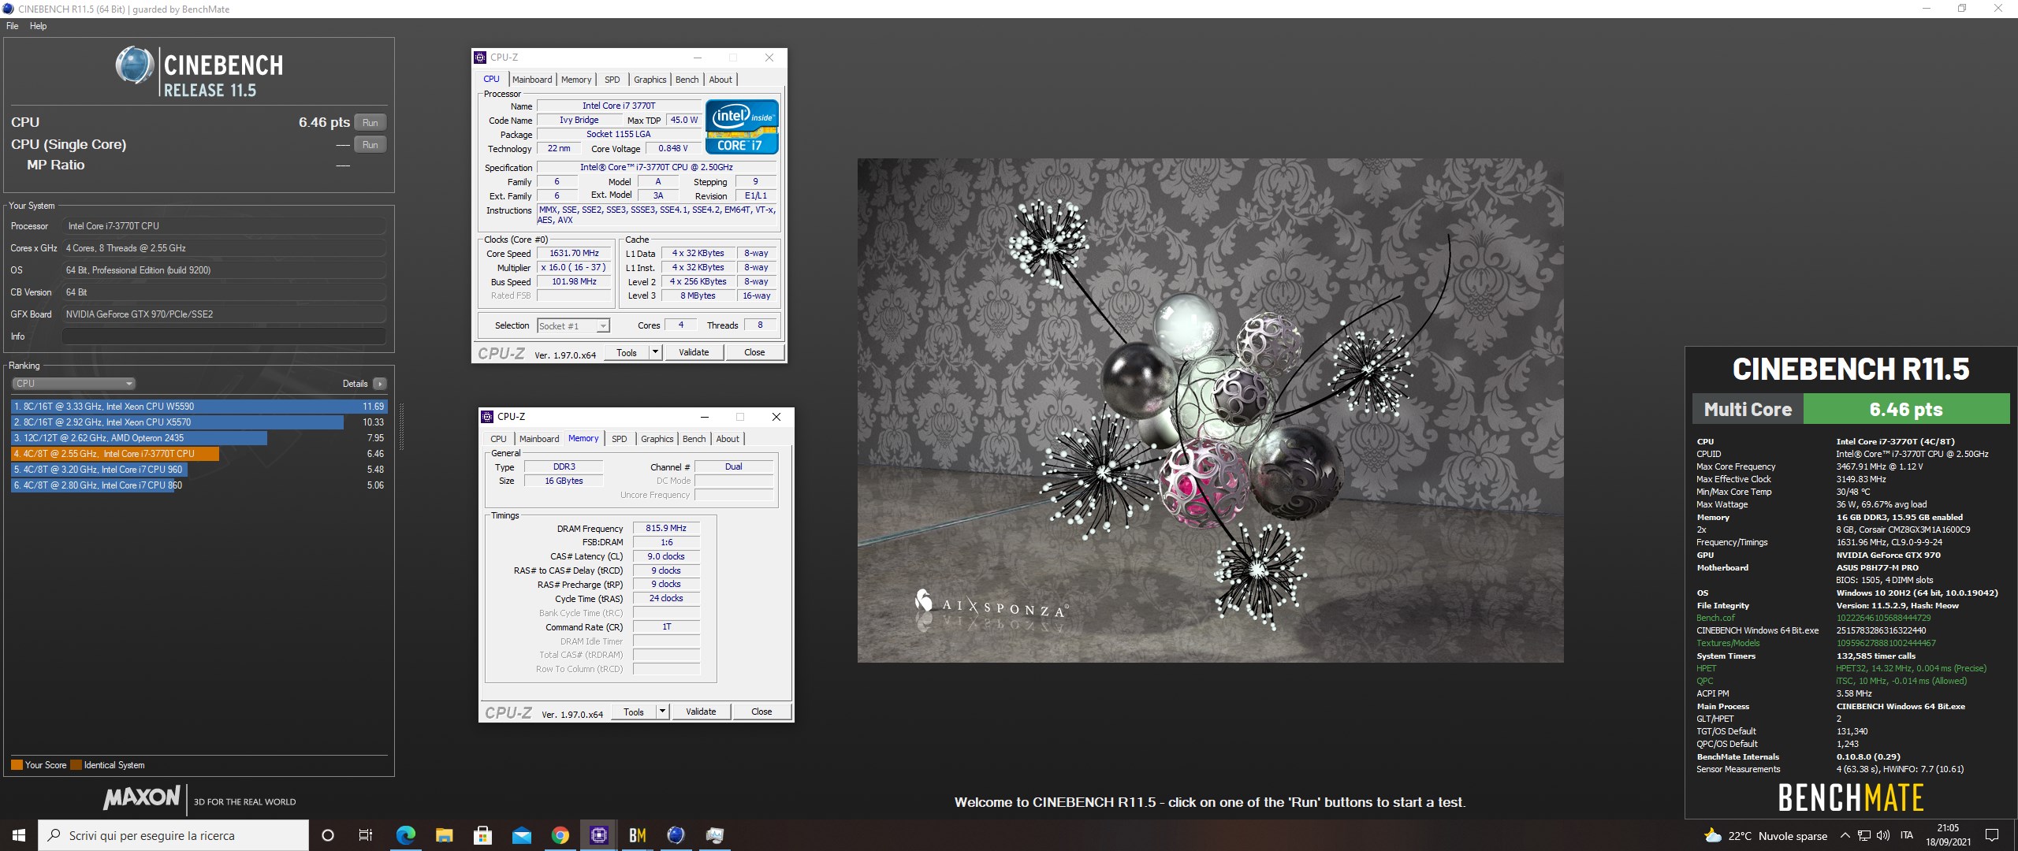Screen dimensions: 2018x851
Task: Click the Tools button in the upper CPU-Z window
Action: point(627,352)
